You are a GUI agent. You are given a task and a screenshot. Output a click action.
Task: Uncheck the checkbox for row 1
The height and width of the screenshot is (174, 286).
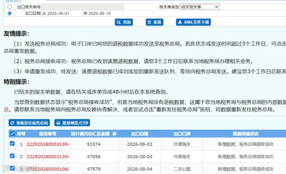[12, 144]
